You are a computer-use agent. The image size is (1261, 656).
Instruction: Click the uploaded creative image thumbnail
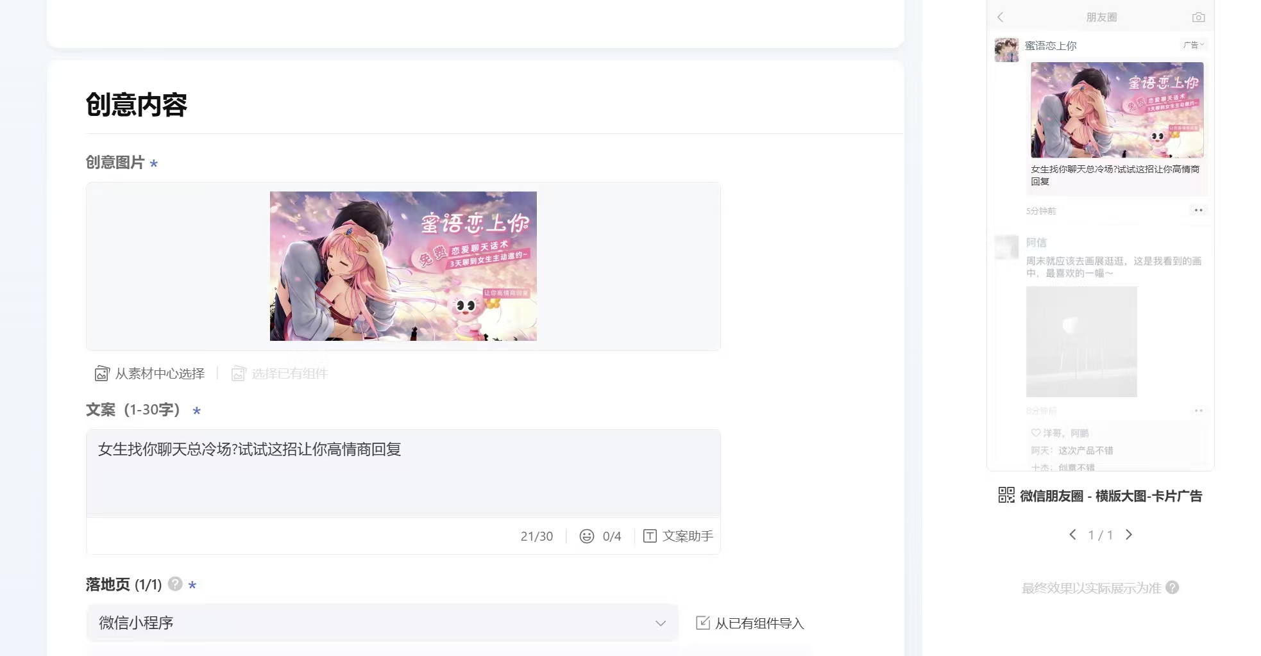(403, 266)
